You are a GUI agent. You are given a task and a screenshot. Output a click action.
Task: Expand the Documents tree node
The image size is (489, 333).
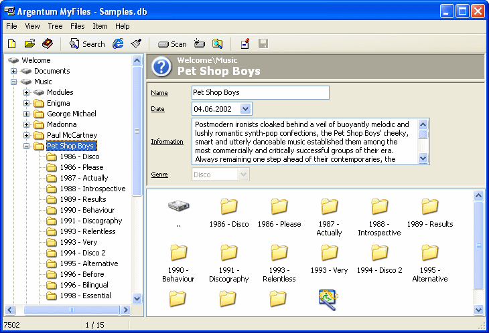16,71
